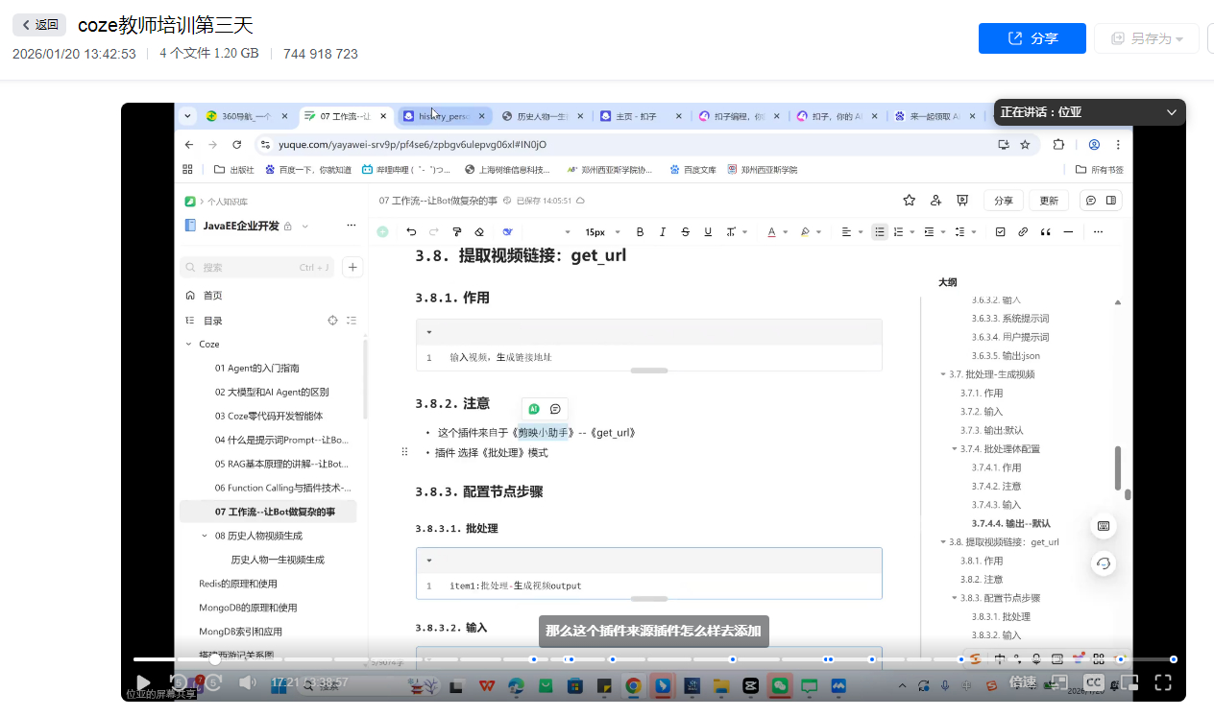Click the strikethrough formatting icon
The height and width of the screenshot is (717, 1214).
pos(685,232)
